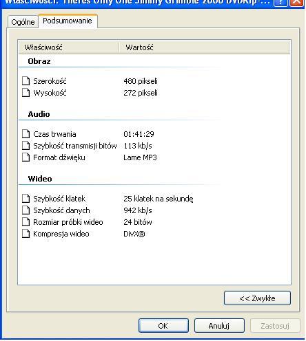Cancel the dialog with Anuluj
The image size is (306, 341).
219,326
